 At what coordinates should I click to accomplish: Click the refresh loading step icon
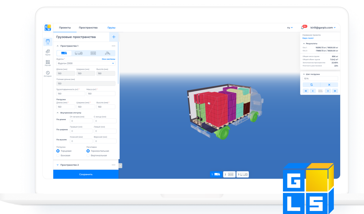(x=311, y=85)
